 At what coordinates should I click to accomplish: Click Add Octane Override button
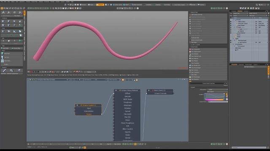(x=208, y=15)
